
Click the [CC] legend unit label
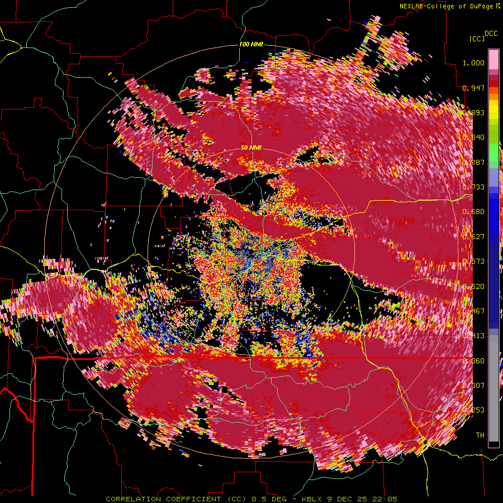click(x=477, y=39)
